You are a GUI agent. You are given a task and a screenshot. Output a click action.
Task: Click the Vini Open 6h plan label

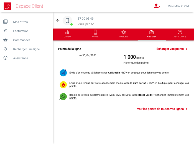[86, 24]
